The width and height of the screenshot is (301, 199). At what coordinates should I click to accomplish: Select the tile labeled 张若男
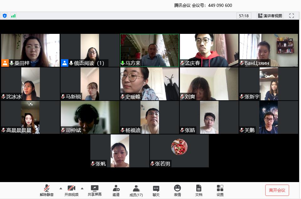tap(179, 151)
